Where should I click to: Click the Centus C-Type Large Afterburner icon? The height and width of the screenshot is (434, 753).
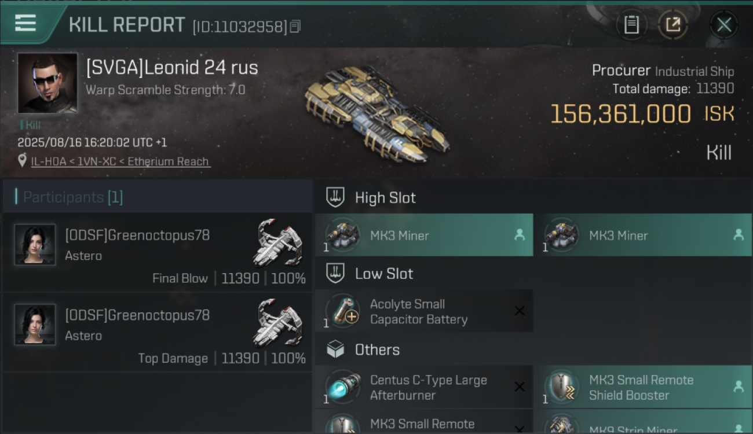click(342, 387)
